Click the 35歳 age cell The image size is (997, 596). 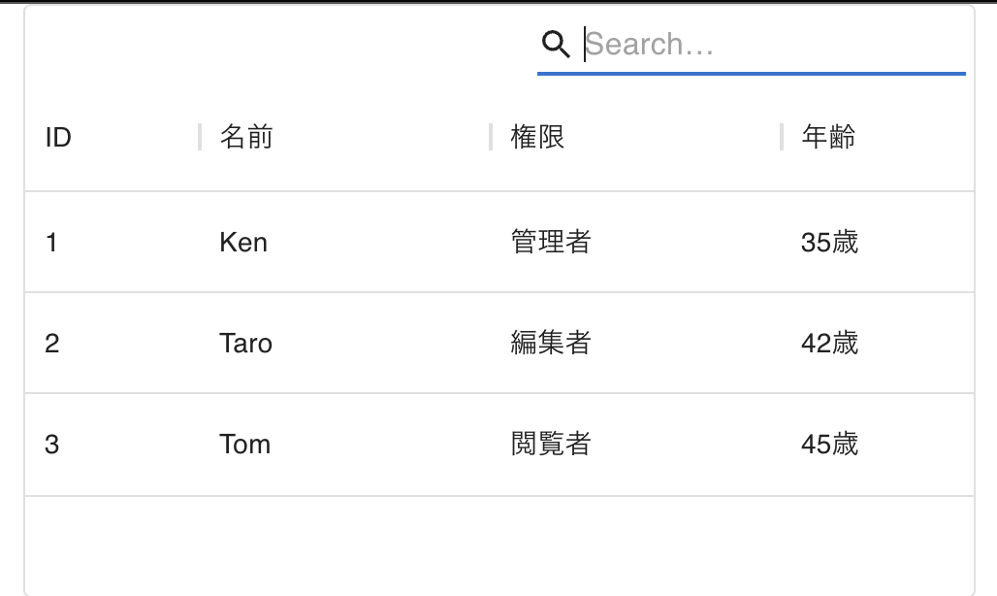pos(831,243)
